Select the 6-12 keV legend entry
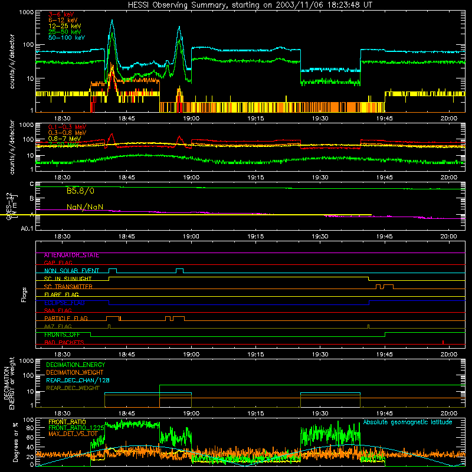Viewport: 472px width, 472px height. (63, 20)
